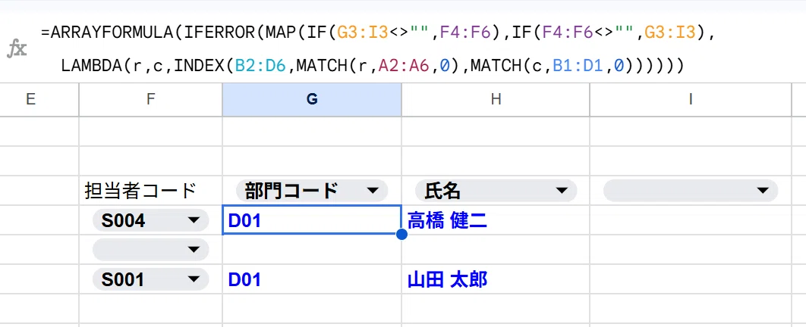
Task: Open the 部門コード dropdown chip
Action: coord(312,191)
